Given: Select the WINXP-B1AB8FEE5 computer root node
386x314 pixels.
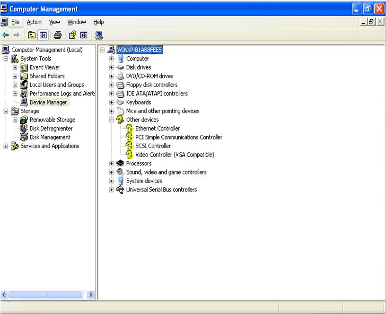Looking at the screenshot, I should tap(140, 50).
